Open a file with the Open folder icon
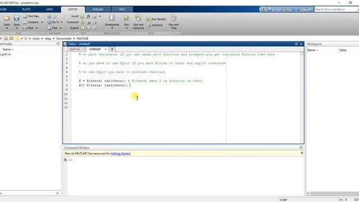Viewport: 359px width, 202px height. 7,18
